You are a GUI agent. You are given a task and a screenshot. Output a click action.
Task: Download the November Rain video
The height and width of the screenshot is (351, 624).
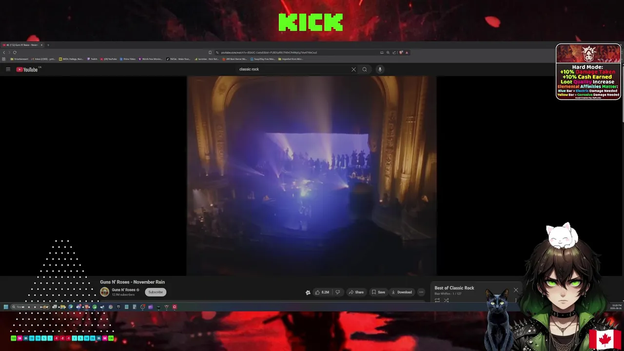click(x=402, y=292)
